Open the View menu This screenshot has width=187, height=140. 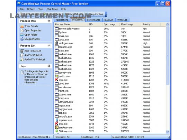point(41,9)
